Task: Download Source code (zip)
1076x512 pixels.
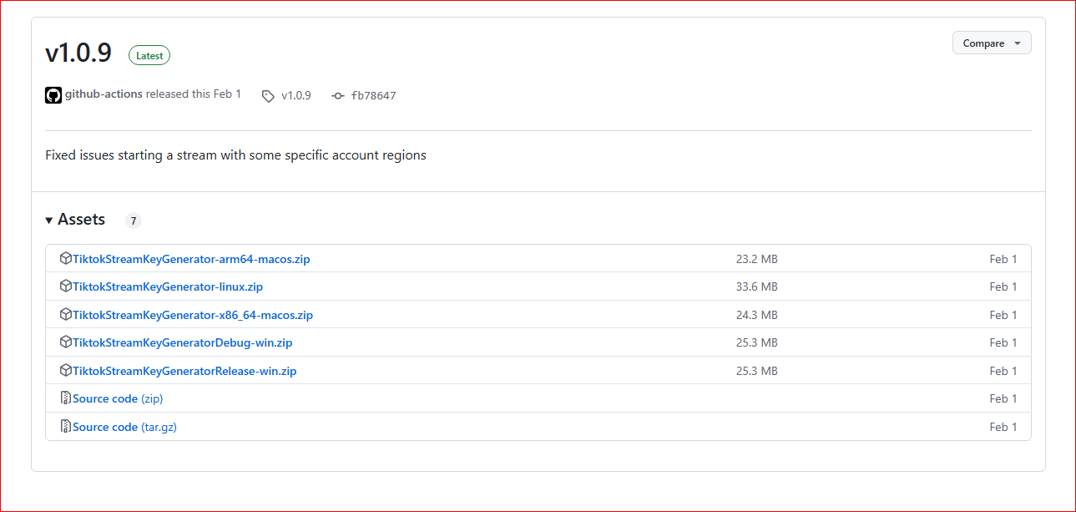Action: (118, 398)
